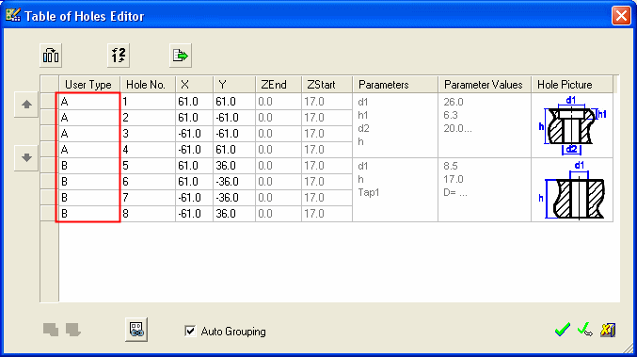Viewport: 637px width, 357px height.
Task: Click the link groups icon near bottom
Action: (136, 330)
